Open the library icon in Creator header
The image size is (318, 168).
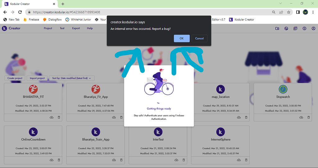coord(295,28)
